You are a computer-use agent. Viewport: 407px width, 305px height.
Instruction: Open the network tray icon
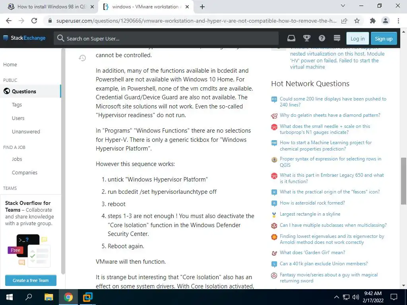pos(346,297)
